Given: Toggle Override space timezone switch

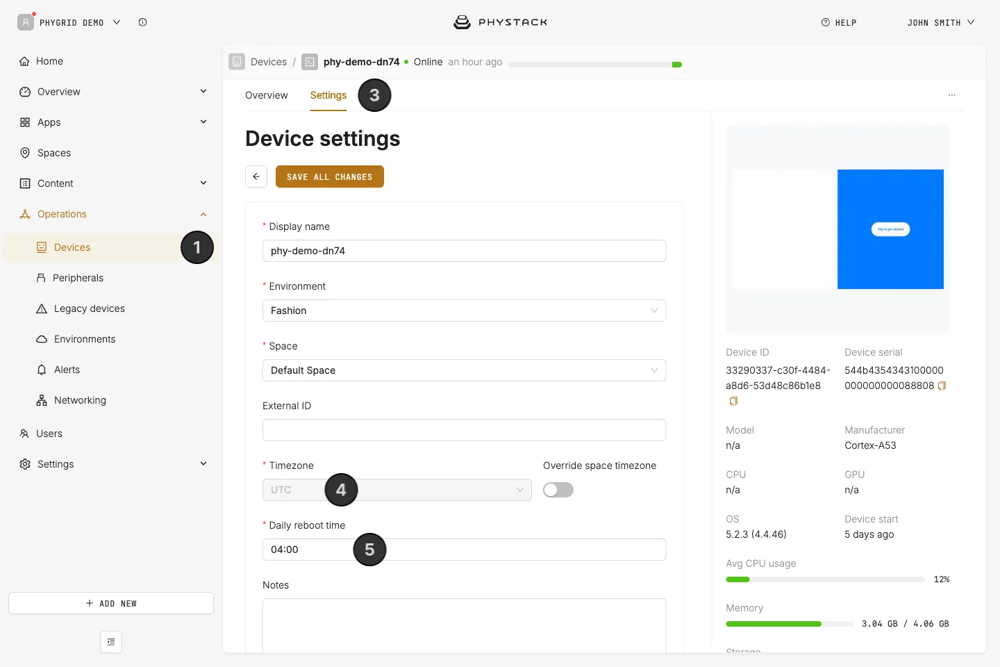Looking at the screenshot, I should pos(558,490).
